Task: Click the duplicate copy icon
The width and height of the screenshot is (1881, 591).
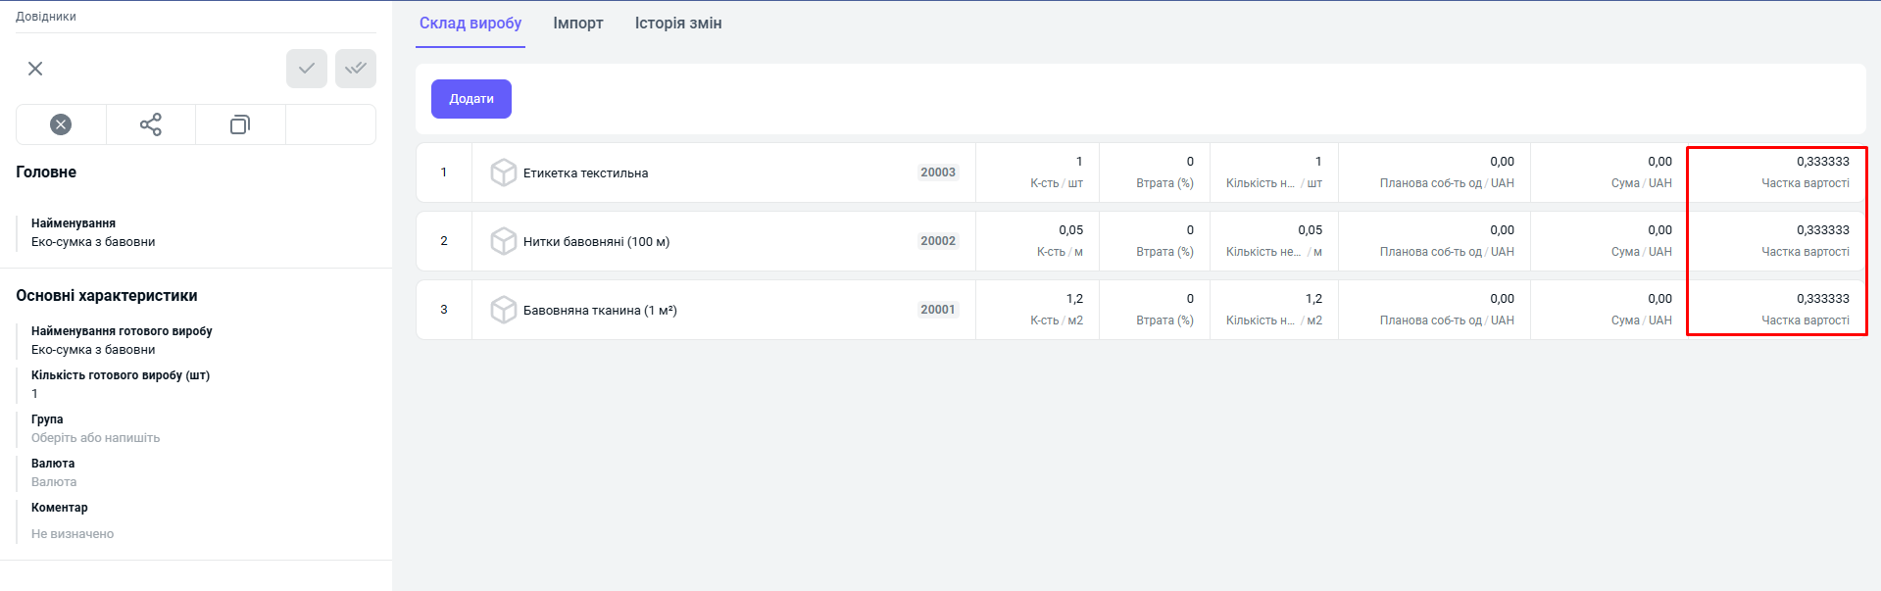Action: click(x=240, y=124)
